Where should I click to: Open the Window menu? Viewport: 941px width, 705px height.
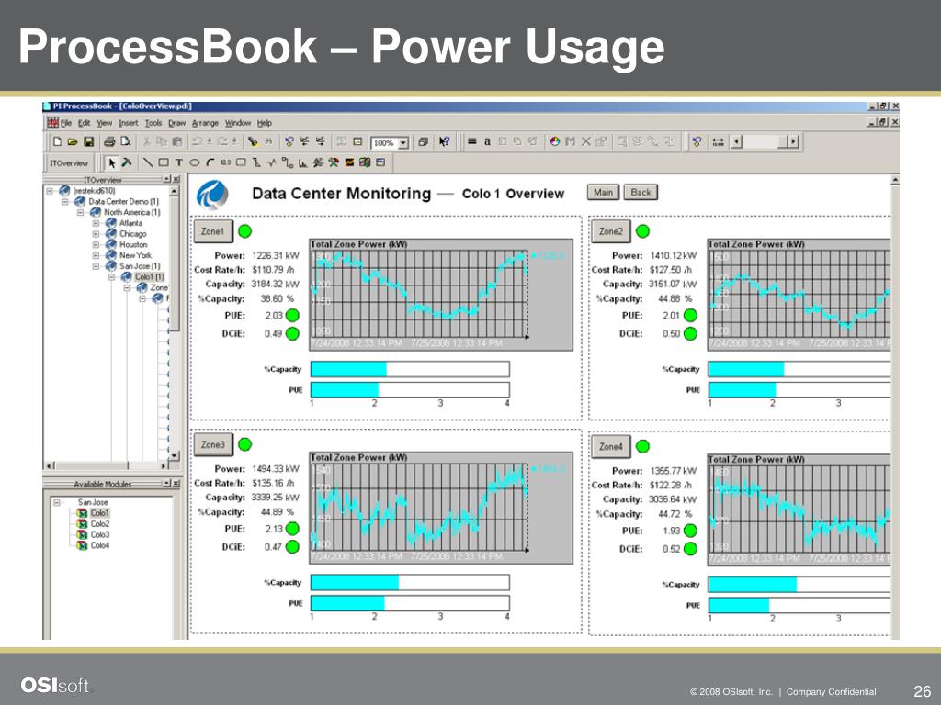(238, 123)
